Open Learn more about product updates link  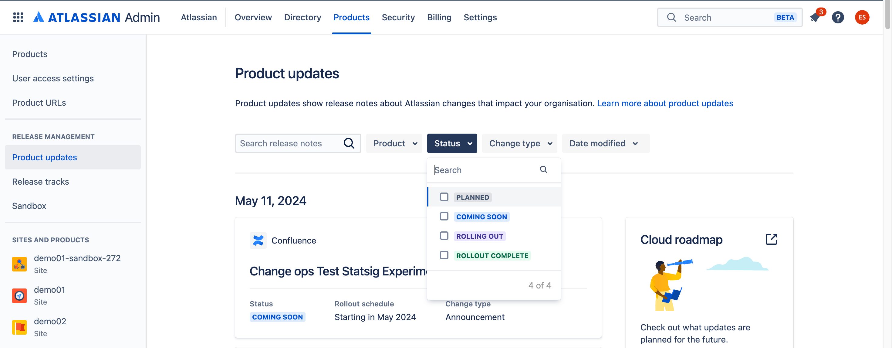(665, 103)
